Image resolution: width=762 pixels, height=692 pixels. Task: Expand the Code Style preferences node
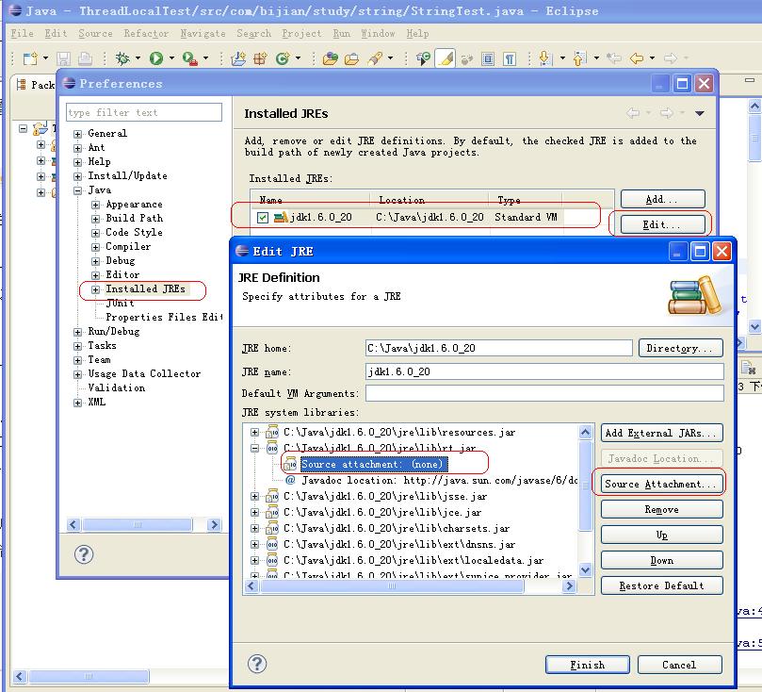click(96, 233)
